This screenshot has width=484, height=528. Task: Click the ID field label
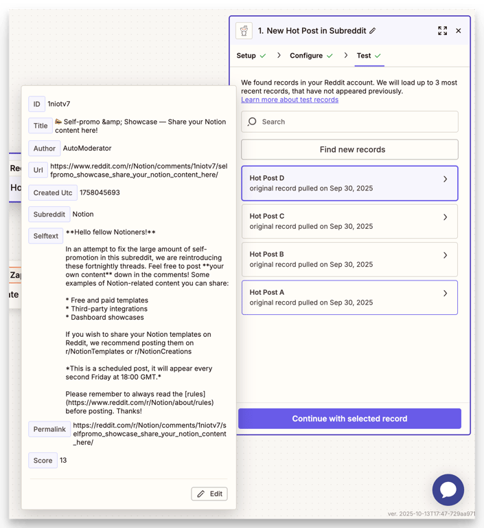coord(36,104)
